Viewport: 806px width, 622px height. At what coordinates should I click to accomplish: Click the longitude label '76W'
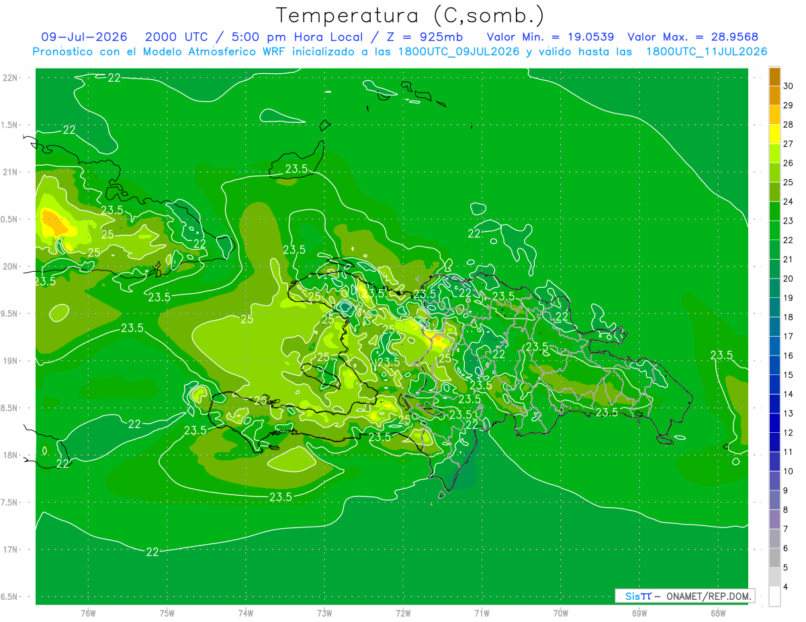pyautogui.click(x=88, y=613)
